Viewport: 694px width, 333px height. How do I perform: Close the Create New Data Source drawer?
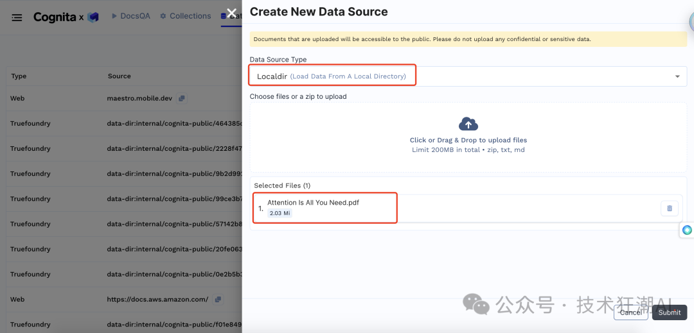coord(232,12)
